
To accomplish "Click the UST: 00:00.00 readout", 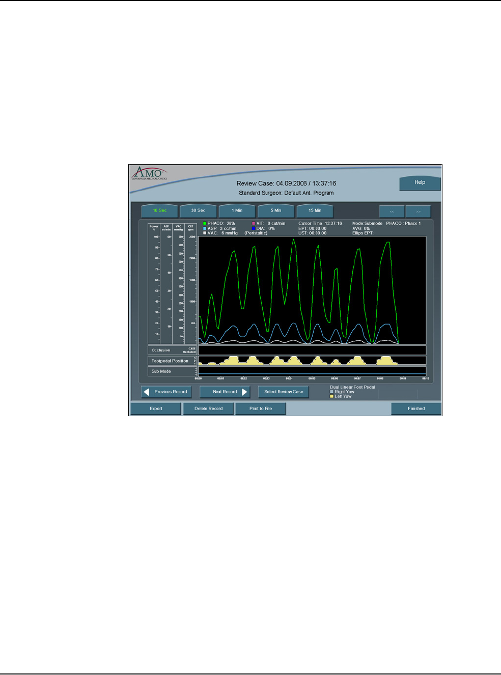I will point(313,233).
